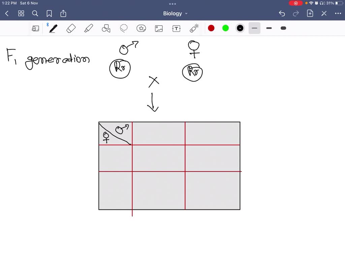Image resolution: width=345 pixels, height=259 pixels.
Task: Open the thumbnail grid view
Action: [21, 13]
